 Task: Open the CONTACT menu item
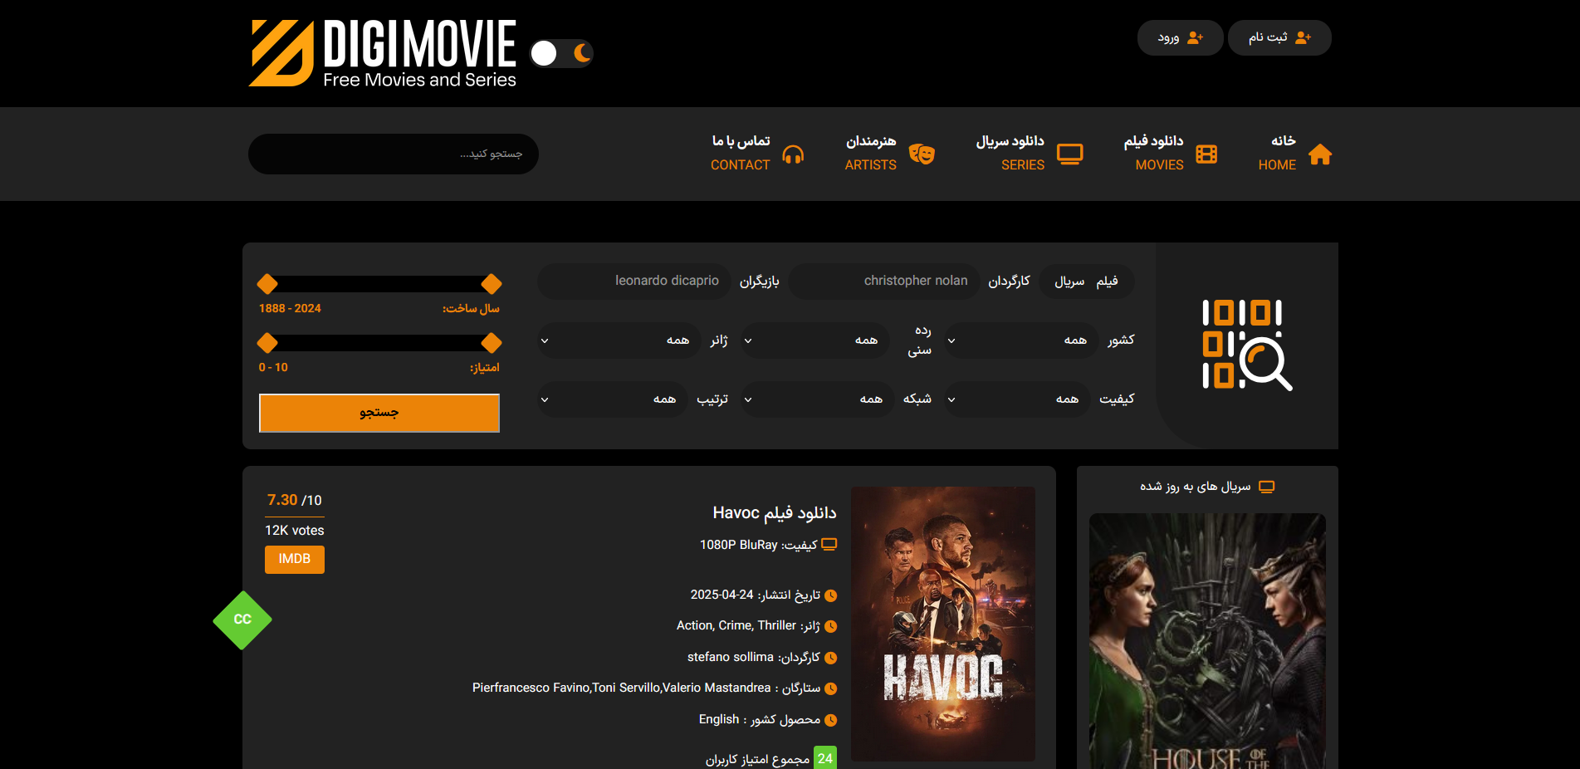pyautogui.click(x=741, y=153)
